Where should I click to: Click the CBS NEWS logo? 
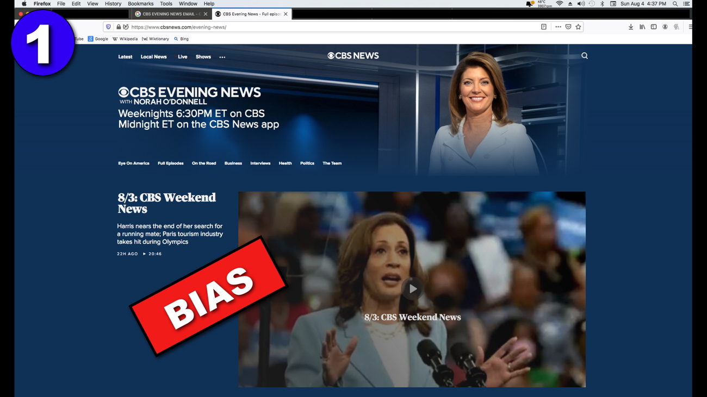353,56
